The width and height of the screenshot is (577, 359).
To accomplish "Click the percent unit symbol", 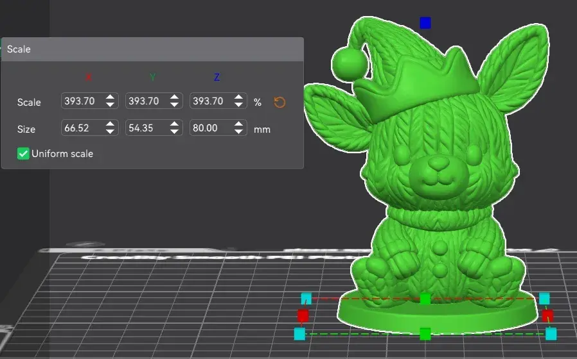I will [x=258, y=103].
